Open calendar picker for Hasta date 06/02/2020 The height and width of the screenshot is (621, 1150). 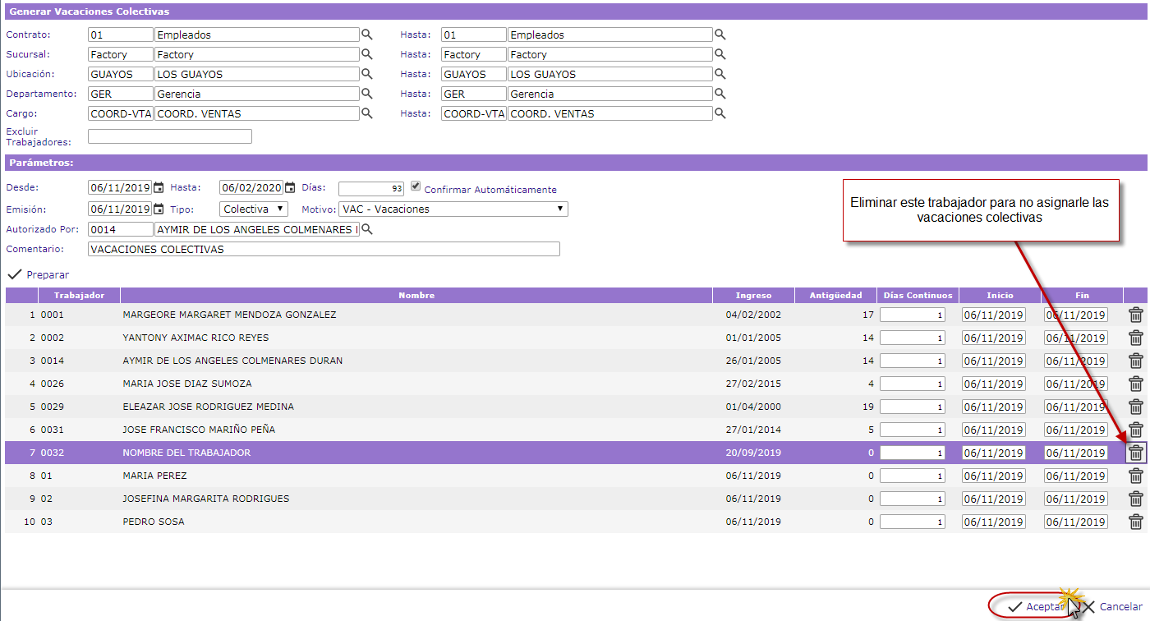[290, 187]
